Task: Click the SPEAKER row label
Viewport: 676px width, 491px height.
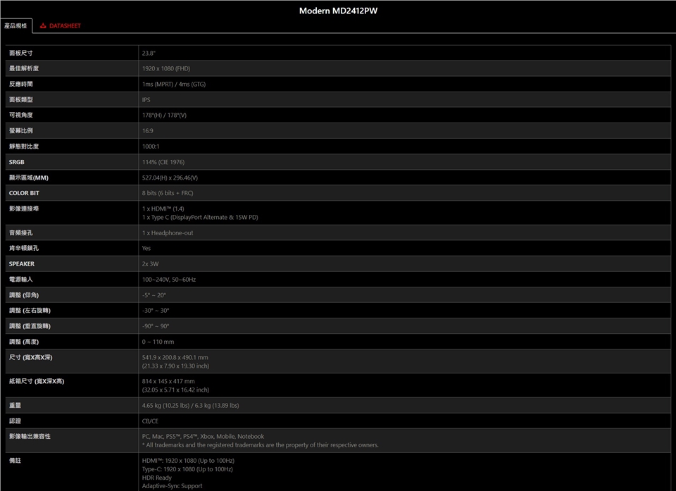Action: point(22,263)
